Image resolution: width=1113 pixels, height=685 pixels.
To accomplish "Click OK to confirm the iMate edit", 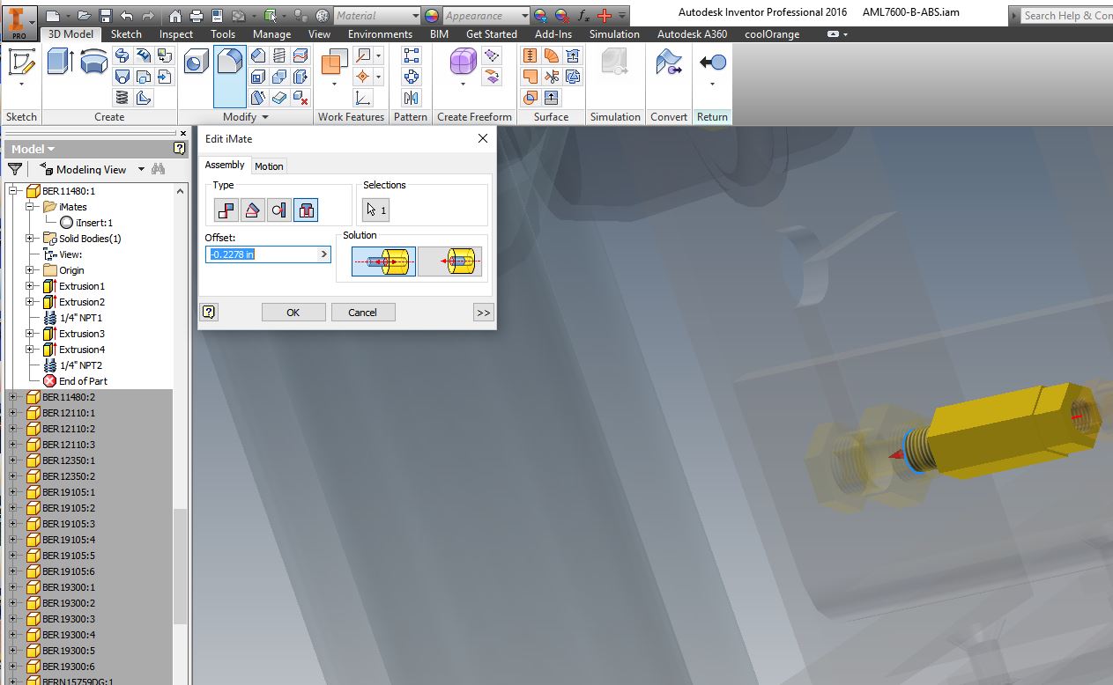I will coord(293,312).
